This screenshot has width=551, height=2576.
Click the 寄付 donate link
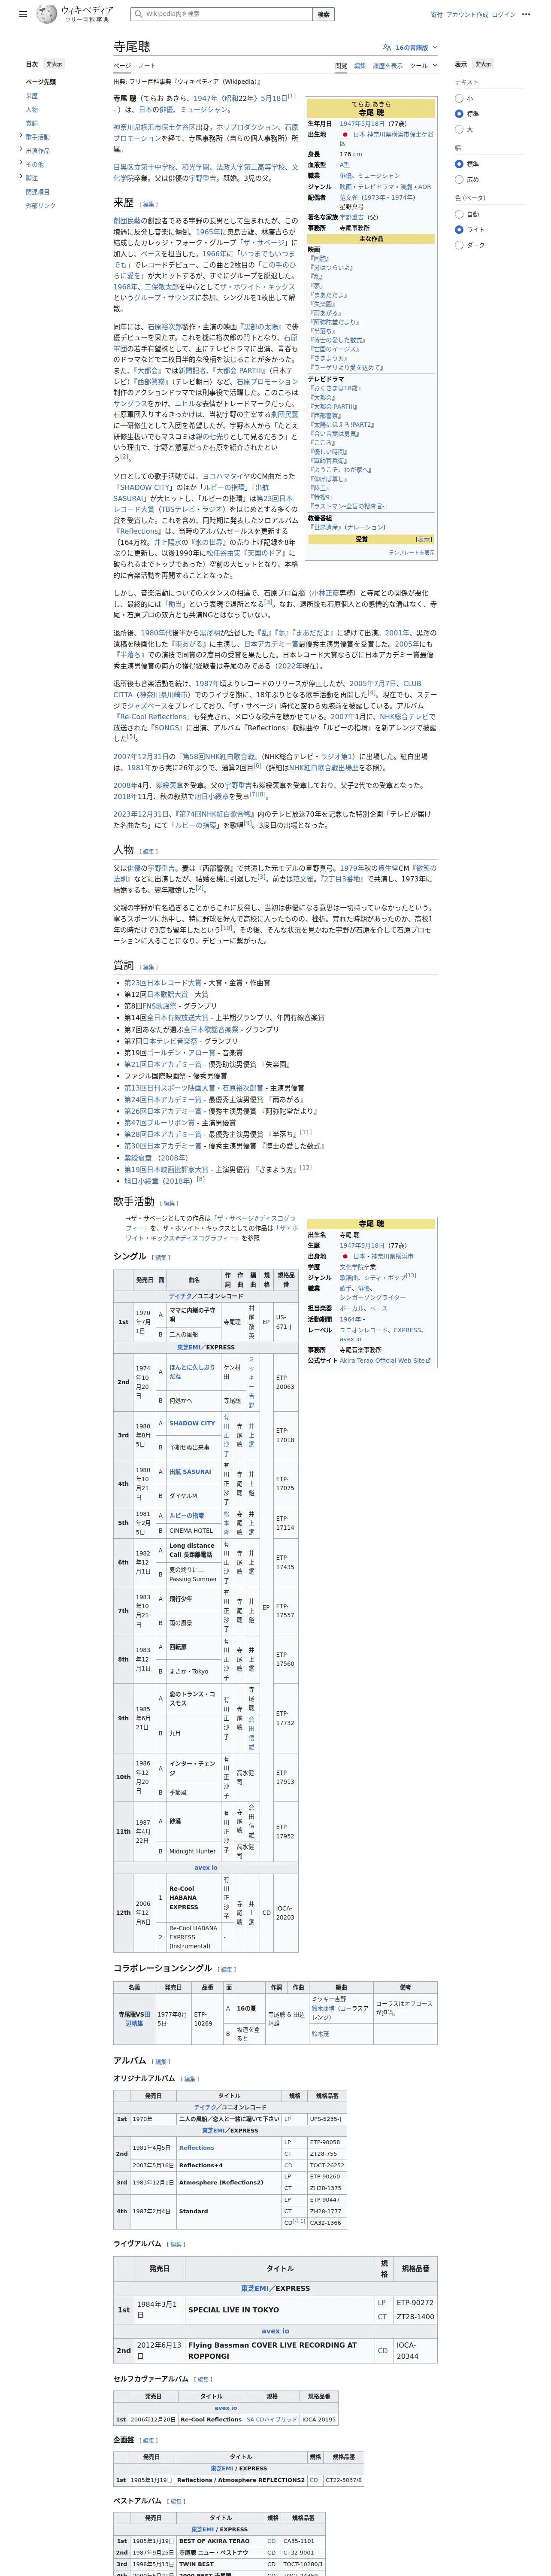(x=436, y=15)
